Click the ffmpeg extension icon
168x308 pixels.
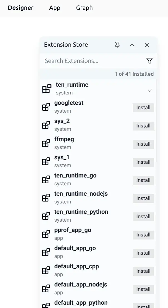(46, 143)
